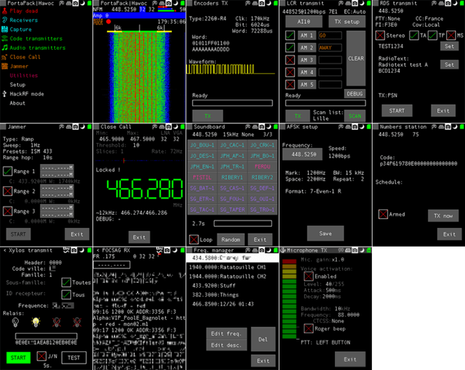Select the HackRF mode USB icon
The height and width of the screenshot is (370, 465).
(x=5, y=94)
